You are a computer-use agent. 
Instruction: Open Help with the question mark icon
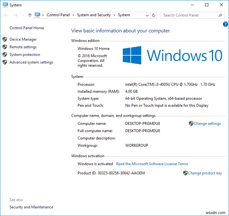[x=226, y=24]
